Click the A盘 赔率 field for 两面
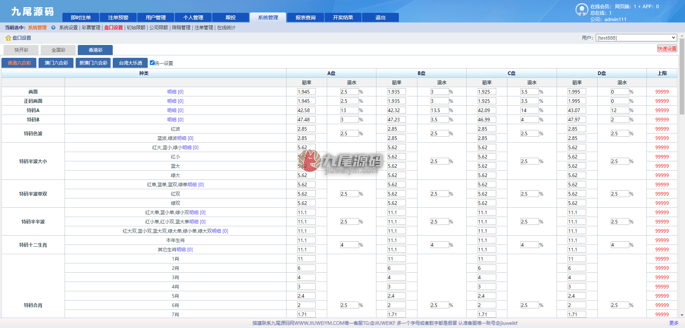The height and width of the screenshot is (328, 685). (306, 92)
